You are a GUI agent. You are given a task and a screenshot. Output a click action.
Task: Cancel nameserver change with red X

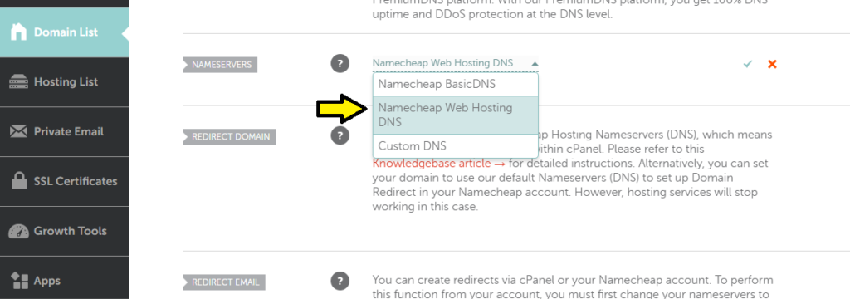click(x=772, y=64)
